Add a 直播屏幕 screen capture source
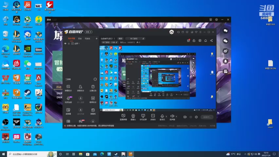This screenshot has height=157, width=279. tap(123, 117)
